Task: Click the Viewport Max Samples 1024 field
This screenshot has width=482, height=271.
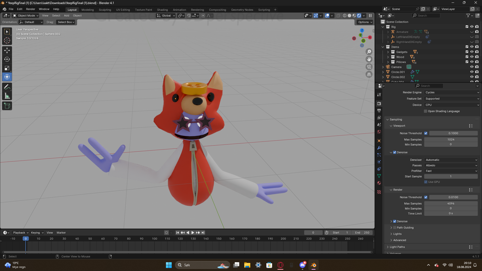Action: pyautogui.click(x=451, y=140)
